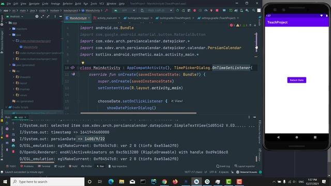This screenshot has width=331, height=186.
Task: Open the Profile app gauge icon
Action: pyautogui.click(x=206, y=10)
